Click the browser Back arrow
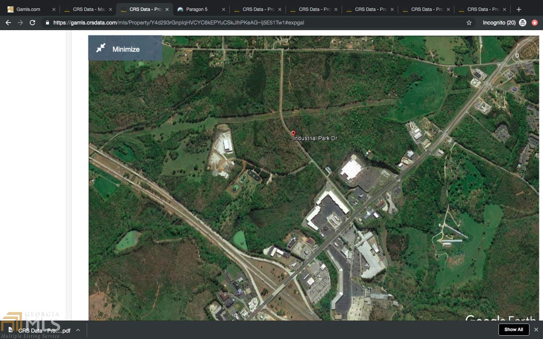Screen dimensions: 543x339 8,23
